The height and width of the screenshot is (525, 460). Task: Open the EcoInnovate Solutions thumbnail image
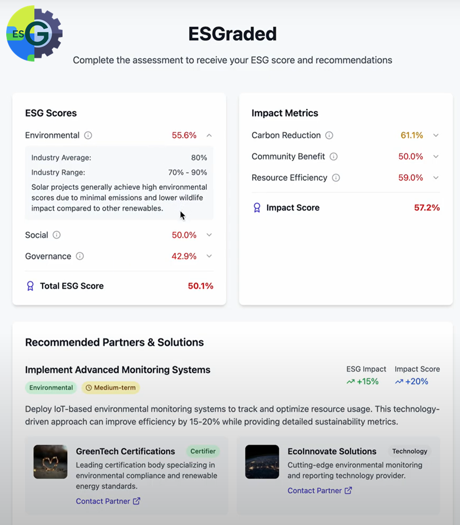tap(262, 462)
